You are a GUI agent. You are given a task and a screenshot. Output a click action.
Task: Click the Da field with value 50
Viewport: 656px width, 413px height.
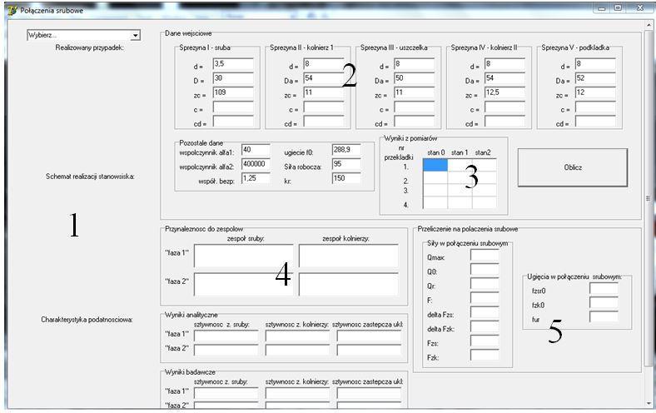click(x=415, y=78)
